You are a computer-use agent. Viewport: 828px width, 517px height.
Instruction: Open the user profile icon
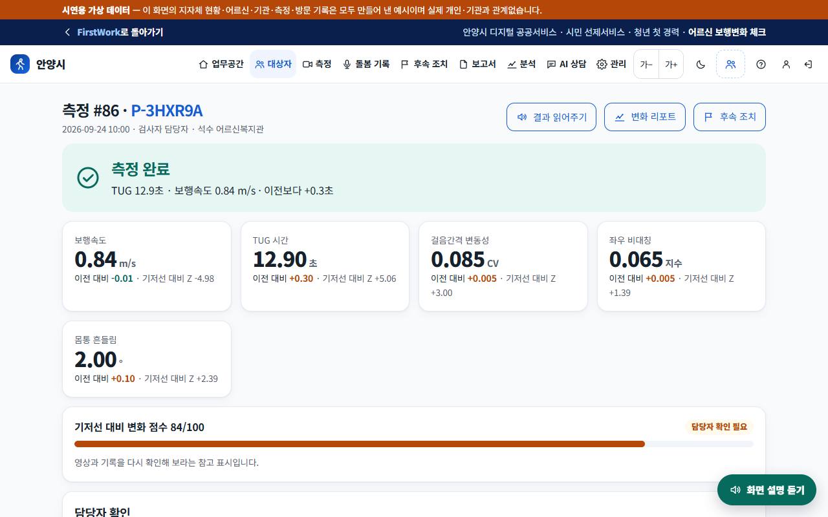pyautogui.click(x=786, y=64)
